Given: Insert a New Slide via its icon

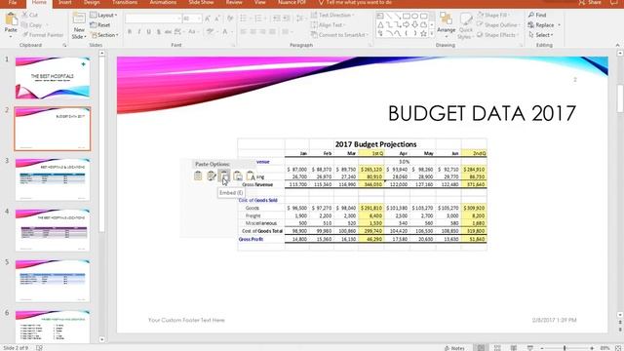Looking at the screenshot, I should point(79,19).
